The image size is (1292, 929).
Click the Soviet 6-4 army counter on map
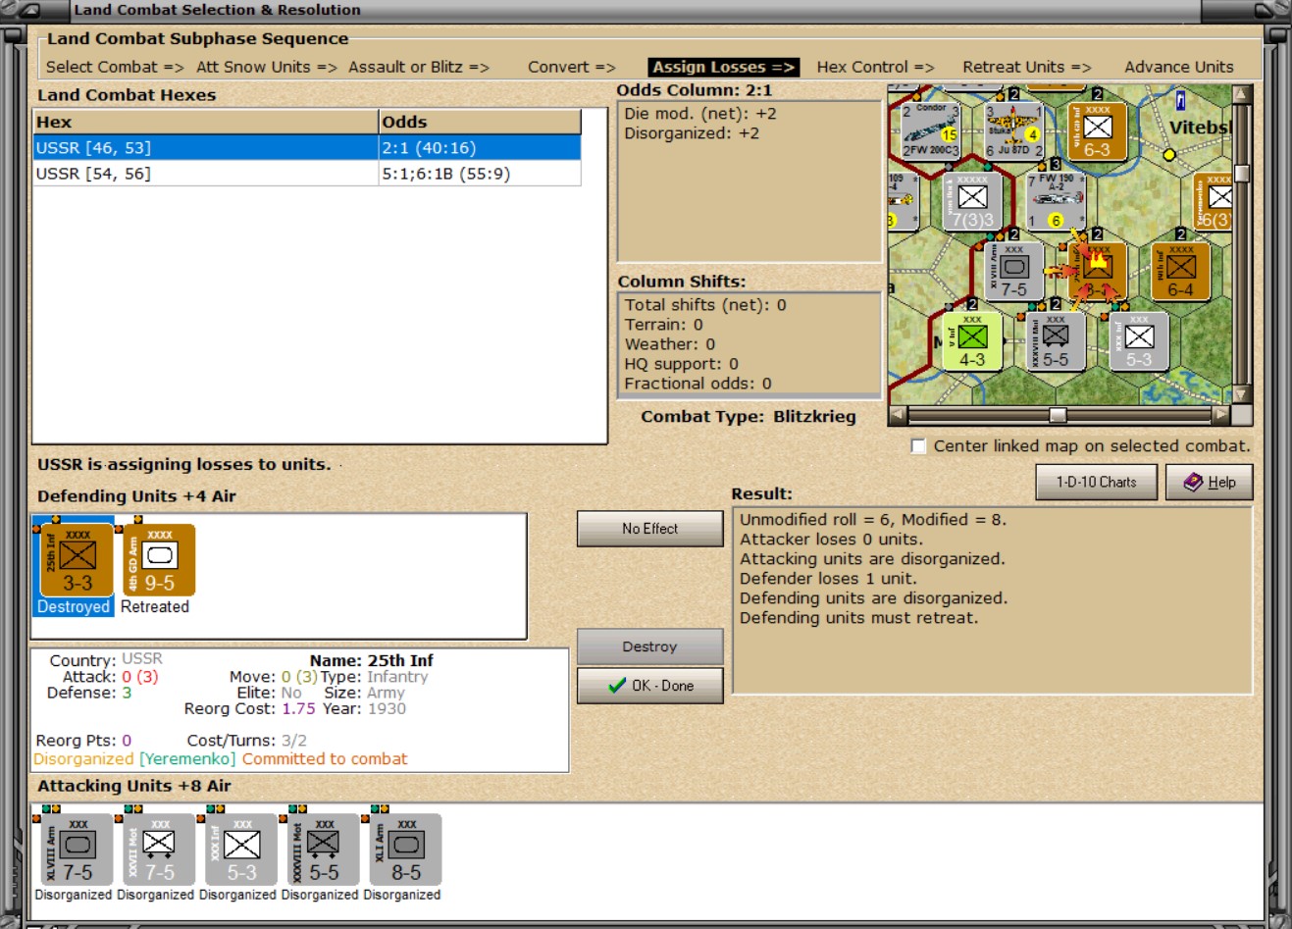pos(1180,271)
